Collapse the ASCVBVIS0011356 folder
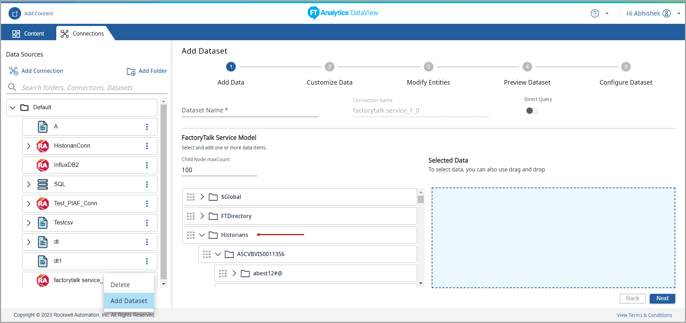 click(218, 254)
